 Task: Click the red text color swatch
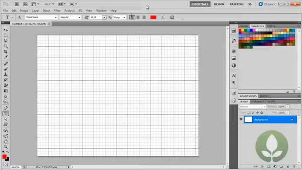click(153, 17)
